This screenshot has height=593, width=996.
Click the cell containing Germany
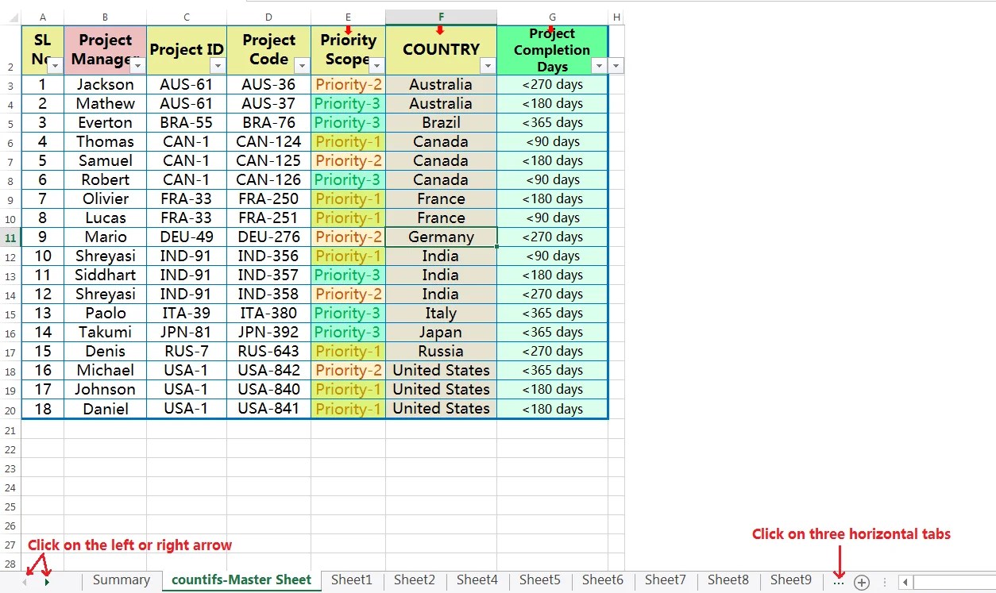[441, 237]
